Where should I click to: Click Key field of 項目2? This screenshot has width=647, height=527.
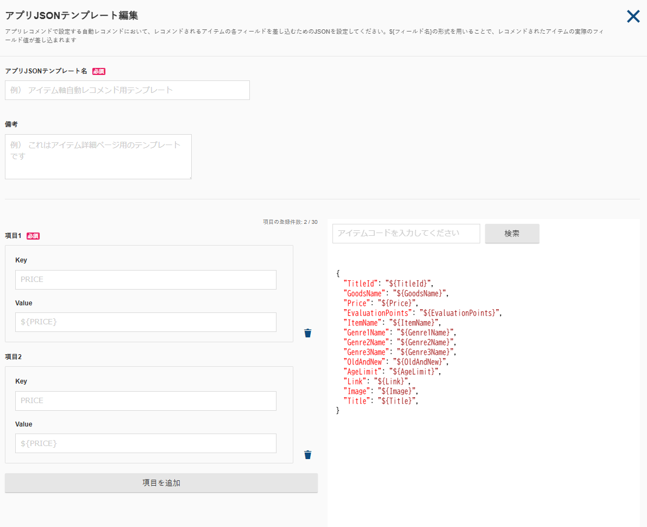[146, 401]
